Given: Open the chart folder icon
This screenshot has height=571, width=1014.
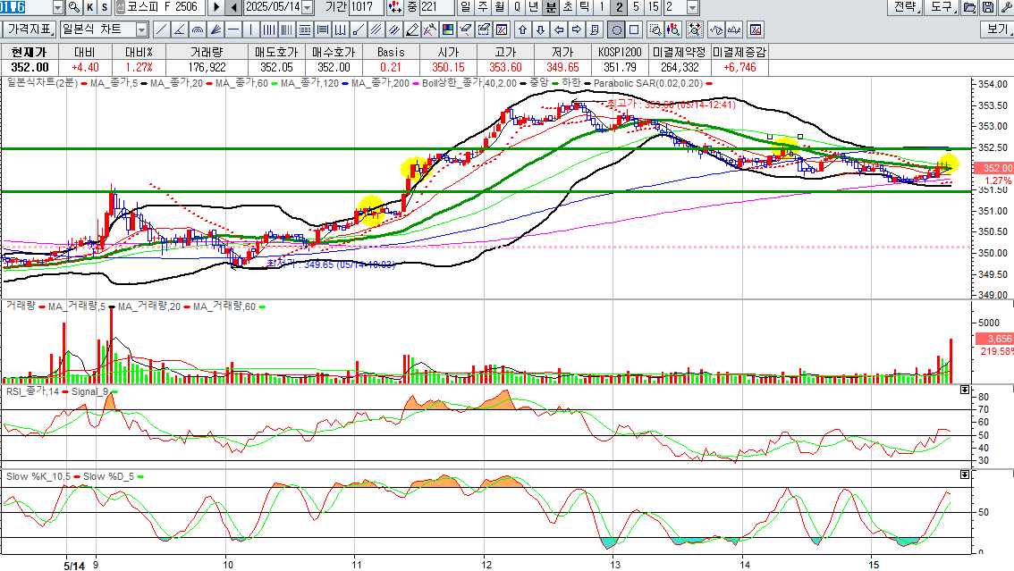Looking at the screenshot, I should point(969,7).
